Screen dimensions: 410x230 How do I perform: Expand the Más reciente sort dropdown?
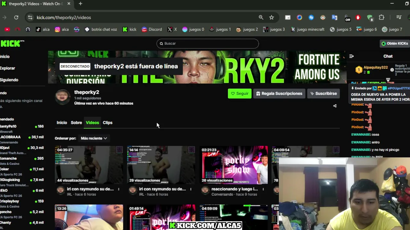pos(94,138)
